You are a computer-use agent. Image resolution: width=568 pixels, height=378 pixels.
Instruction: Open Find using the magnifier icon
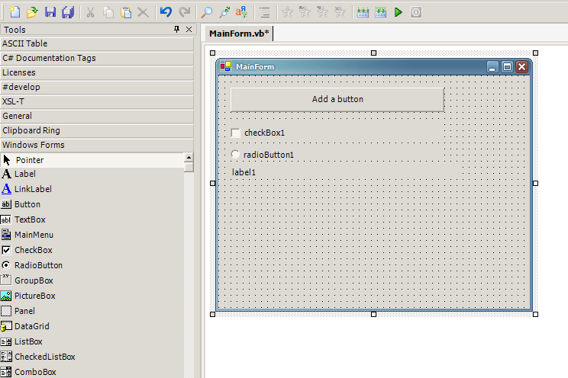(x=207, y=12)
